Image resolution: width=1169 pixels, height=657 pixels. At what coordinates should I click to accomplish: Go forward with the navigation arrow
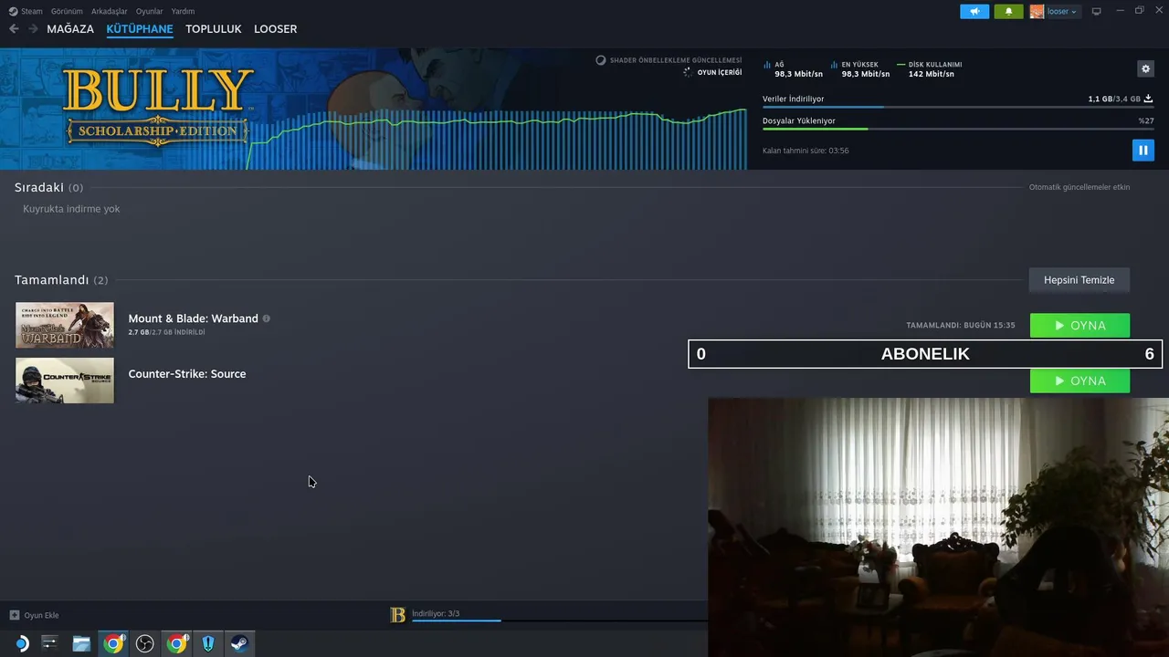pyautogui.click(x=33, y=29)
